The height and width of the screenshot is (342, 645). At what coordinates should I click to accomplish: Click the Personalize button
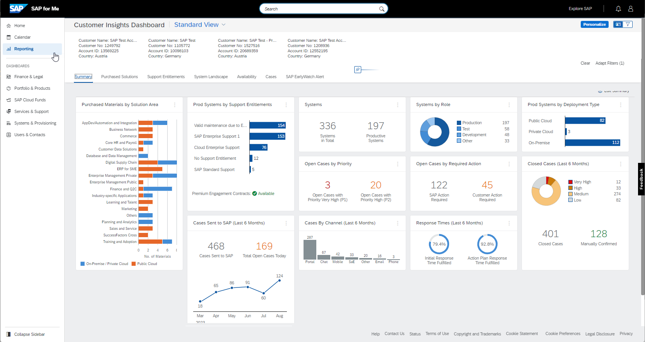(x=594, y=24)
